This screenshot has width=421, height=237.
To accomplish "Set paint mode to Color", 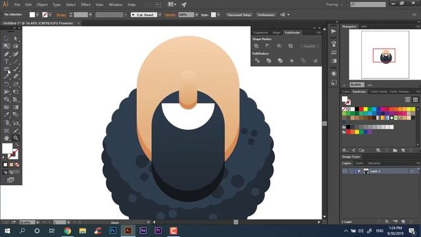I will (5, 165).
